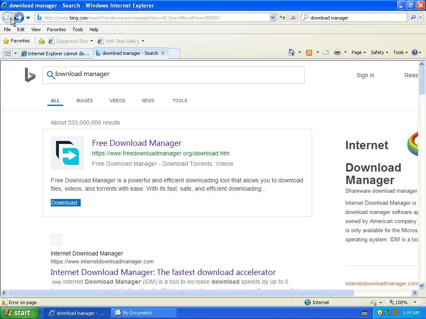Open a new blank tab
The image size is (426, 319).
click(174, 54)
